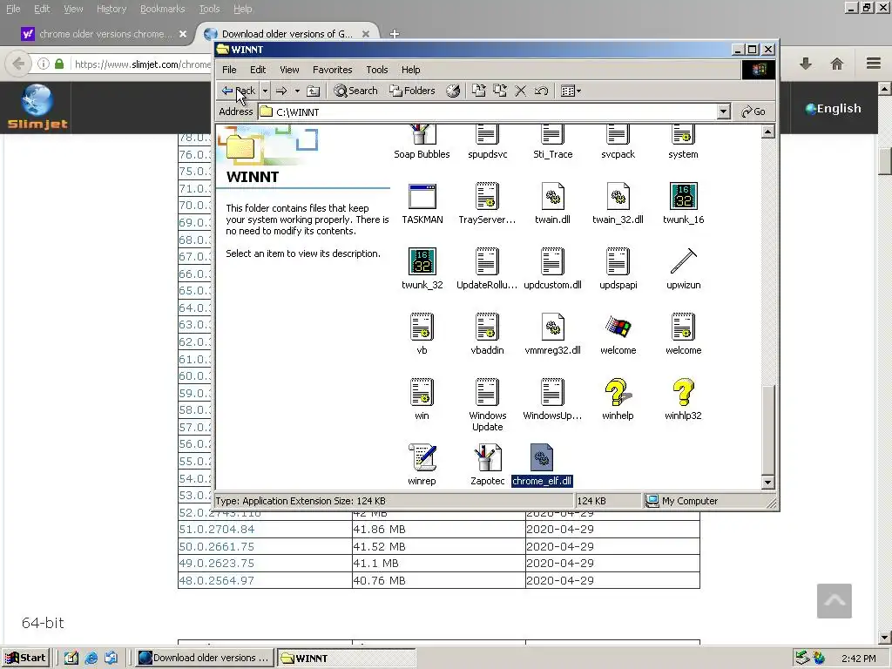Select the updcustom.dll file
The height and width of the screenshot is (669, 892).
[552, 269]
